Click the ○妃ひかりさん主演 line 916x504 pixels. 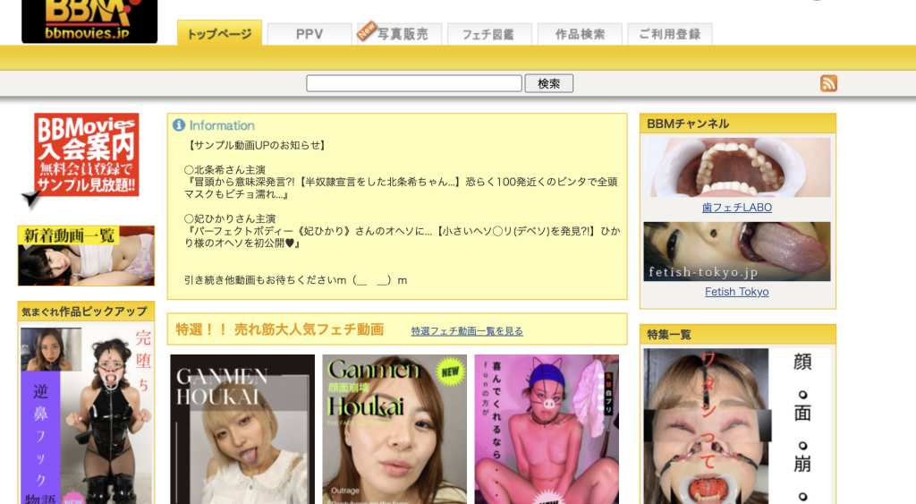pyautogui.click(x=230, y=218)
